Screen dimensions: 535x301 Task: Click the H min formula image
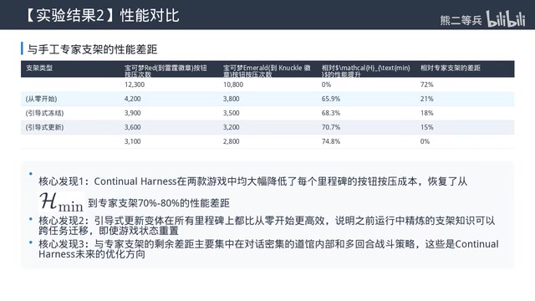point(61,202)
